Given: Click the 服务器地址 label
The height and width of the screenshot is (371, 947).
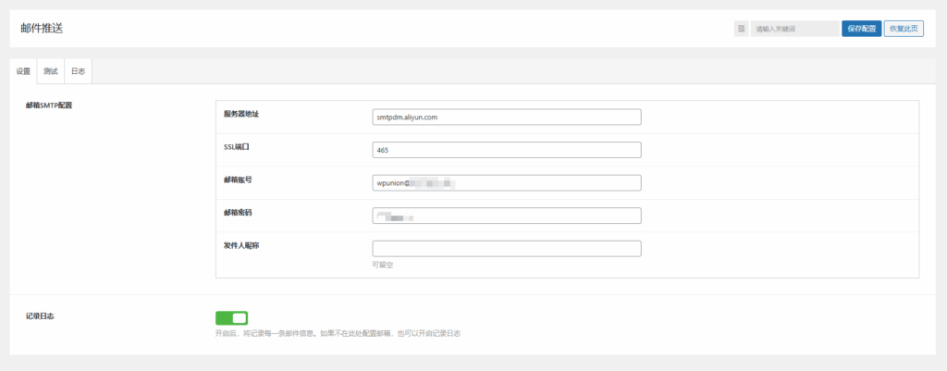Looking at the screenshot, I should click(x=241, y=114).
